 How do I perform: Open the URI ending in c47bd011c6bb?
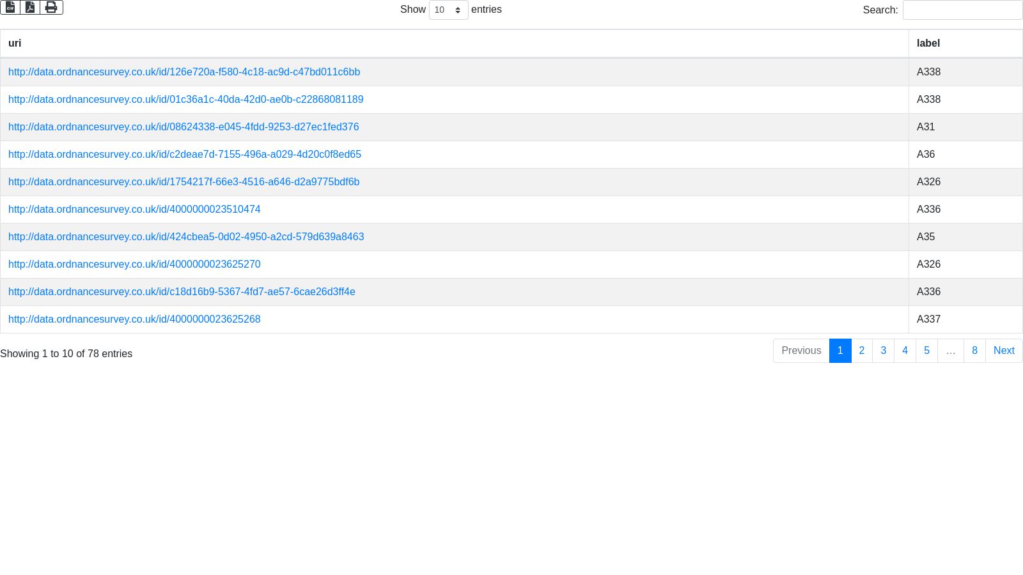pos(184,72)
